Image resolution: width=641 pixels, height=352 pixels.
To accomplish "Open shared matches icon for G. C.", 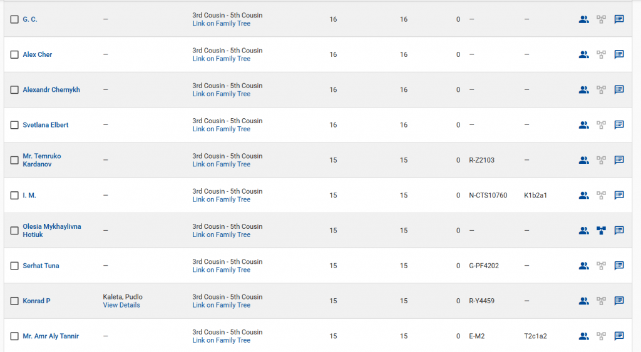I will [583, 19].
